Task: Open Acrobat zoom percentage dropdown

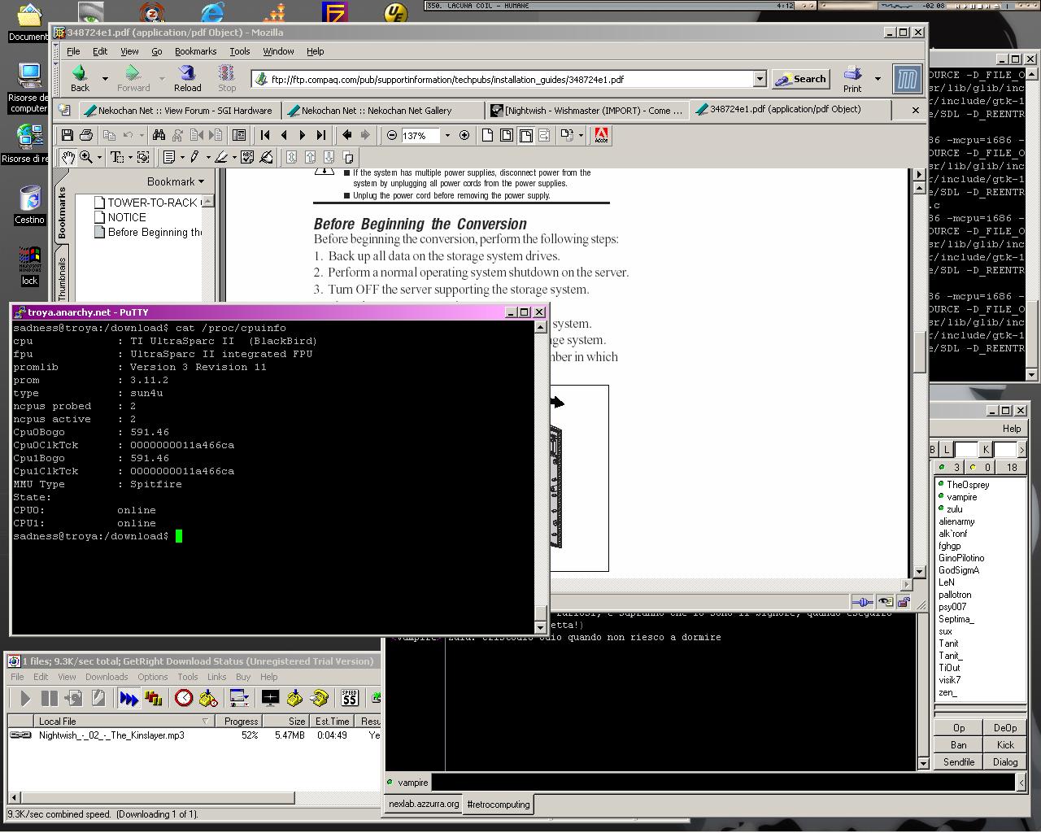Action: pos(447,135)
